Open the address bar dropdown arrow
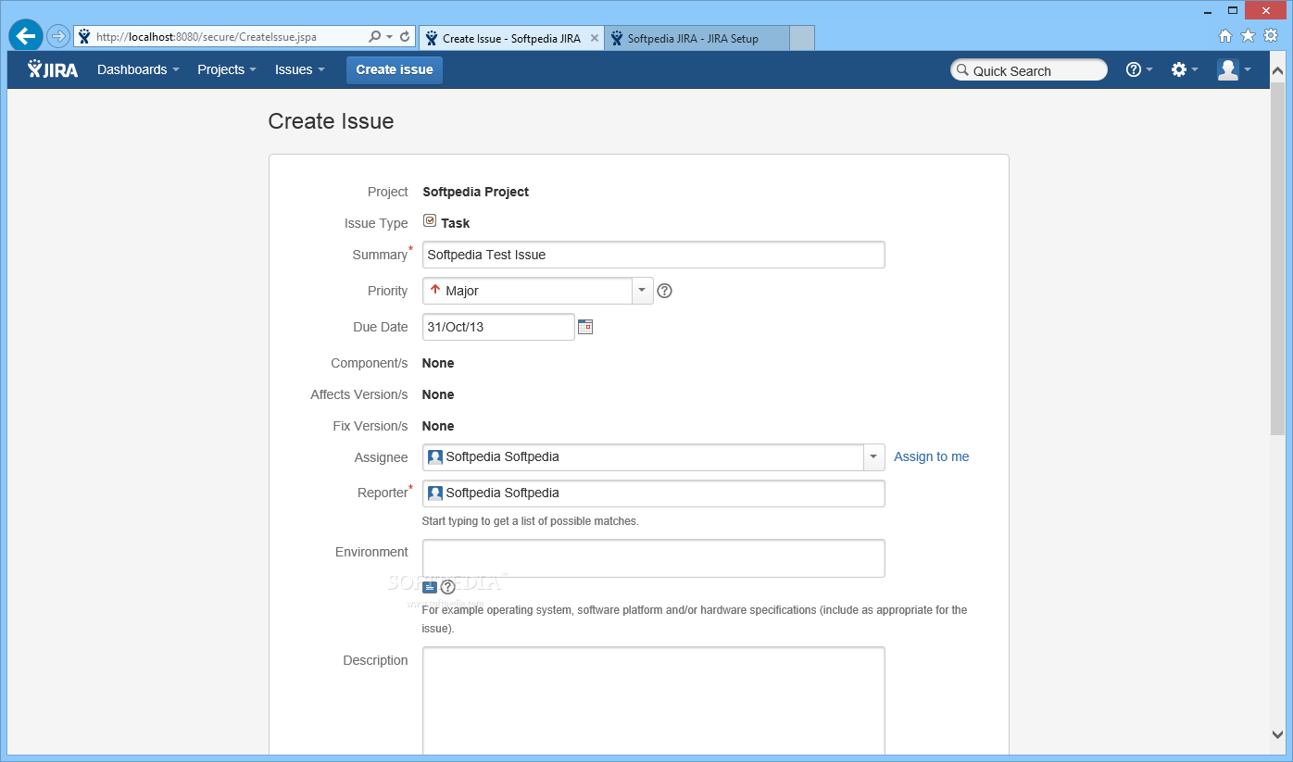The height and width of the screenshot is (762, 1293). pyautogui.click(x=390, y=37)
